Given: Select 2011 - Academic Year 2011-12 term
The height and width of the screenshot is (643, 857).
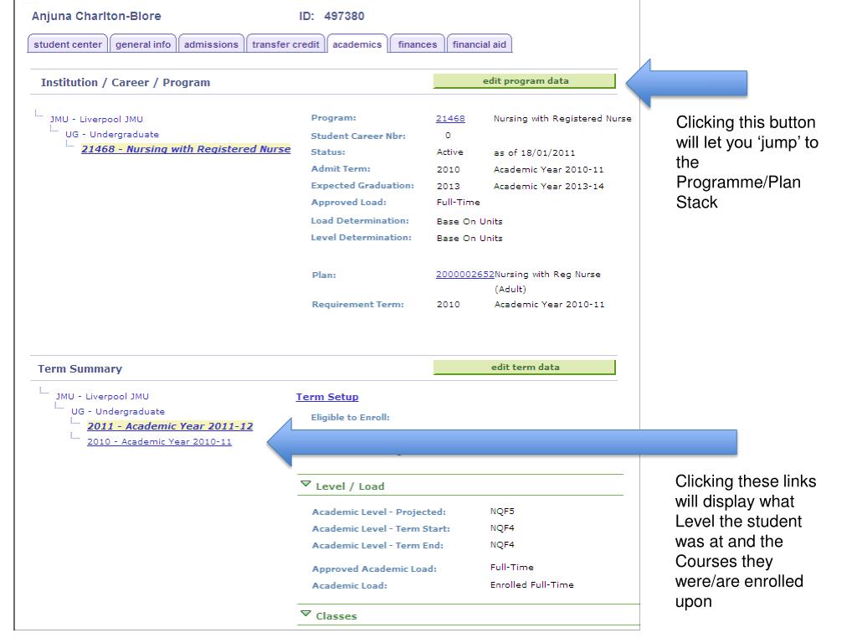Looking at the screenshot, I should [170, 426].
